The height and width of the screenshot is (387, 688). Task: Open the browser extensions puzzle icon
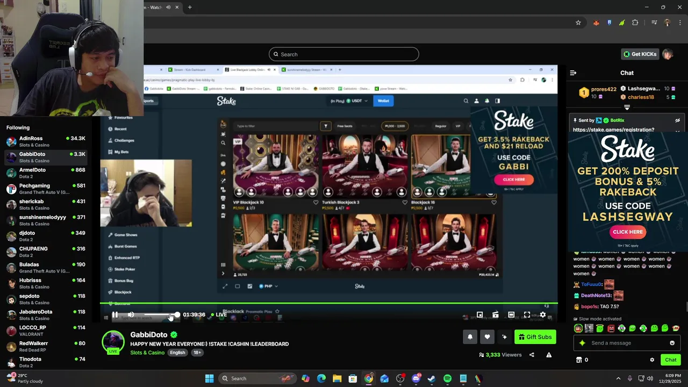[x=635, y=23]
